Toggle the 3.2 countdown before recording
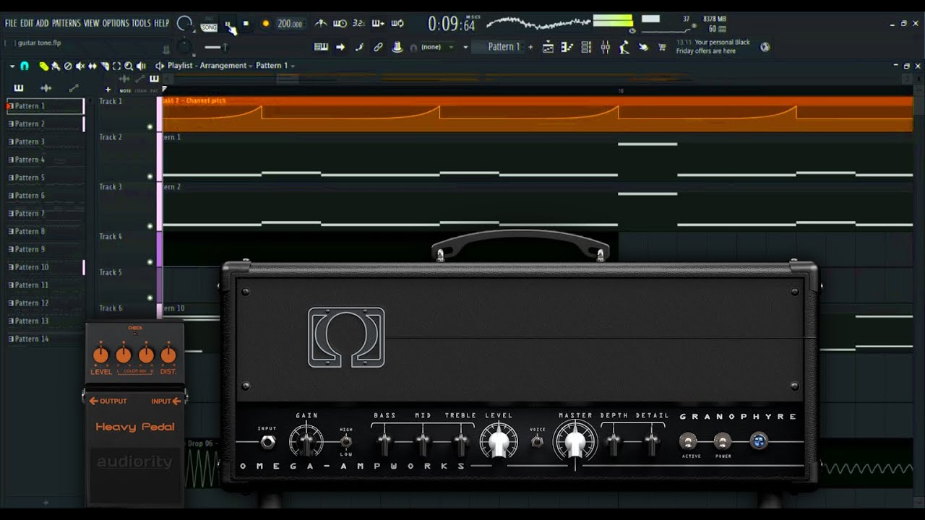Viewport: 925px width, 520px height. (x=358, y=24)
